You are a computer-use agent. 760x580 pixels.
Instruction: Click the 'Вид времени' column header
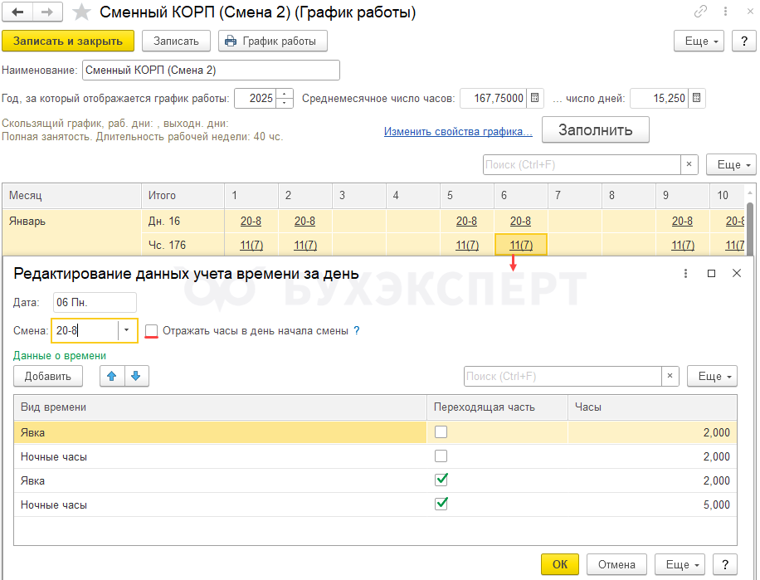221,407
